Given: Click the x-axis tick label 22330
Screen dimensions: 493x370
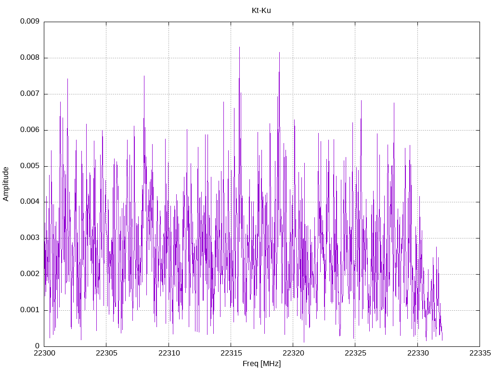Looking at the screenshot, I should [x=417, y=353].
